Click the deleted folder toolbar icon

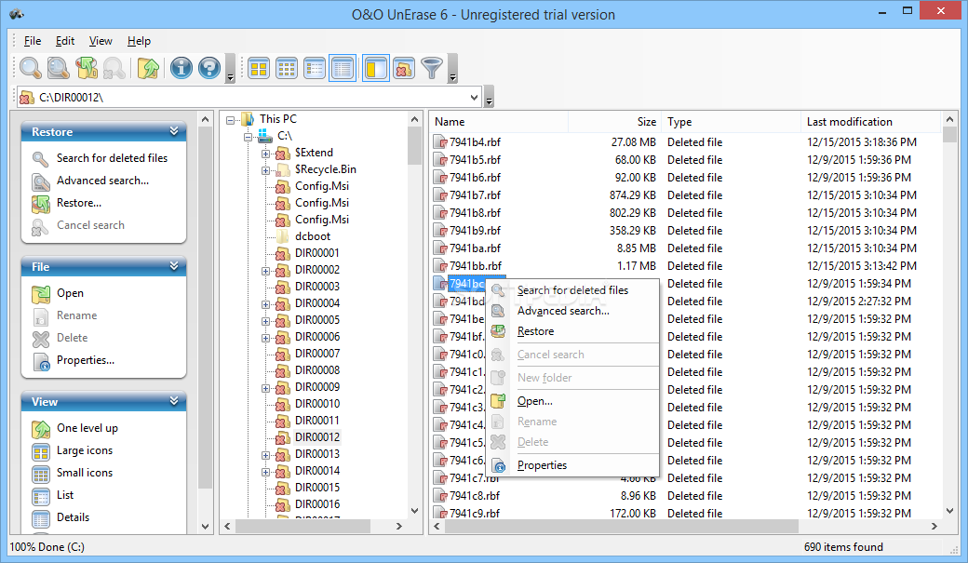tap(404, 69)
